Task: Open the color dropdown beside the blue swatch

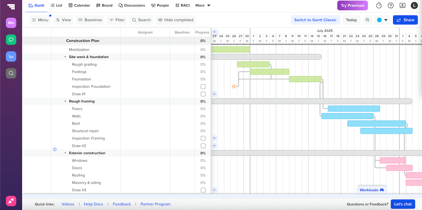Action: click(x=386, y=20)
